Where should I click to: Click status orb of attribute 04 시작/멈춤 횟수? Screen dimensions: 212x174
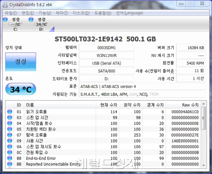(x=9, y=123)
